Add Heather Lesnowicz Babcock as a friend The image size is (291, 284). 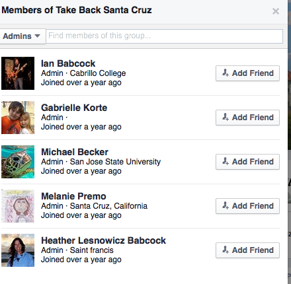[x=247, y=250]
